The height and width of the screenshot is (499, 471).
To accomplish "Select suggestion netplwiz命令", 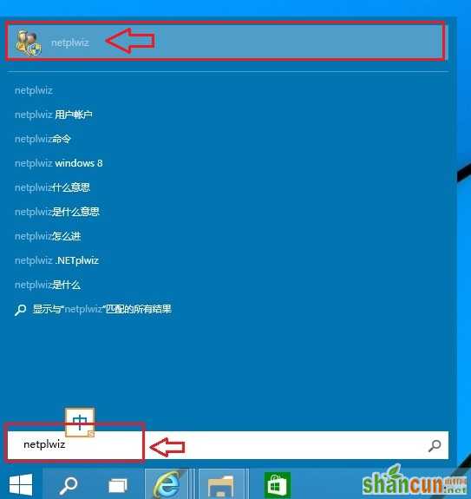I will point(43,139).
